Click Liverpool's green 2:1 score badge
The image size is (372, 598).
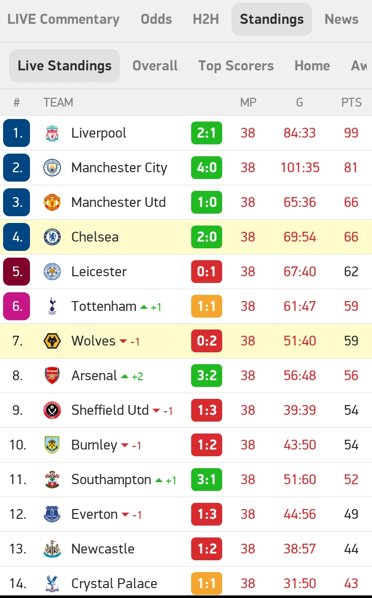coord(207,133)
